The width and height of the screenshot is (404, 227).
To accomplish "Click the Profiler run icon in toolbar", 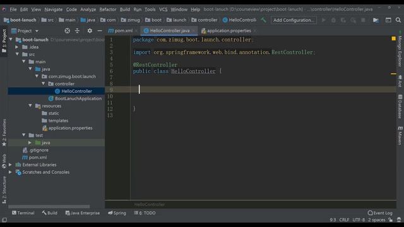I will click(x=353, y=20).
